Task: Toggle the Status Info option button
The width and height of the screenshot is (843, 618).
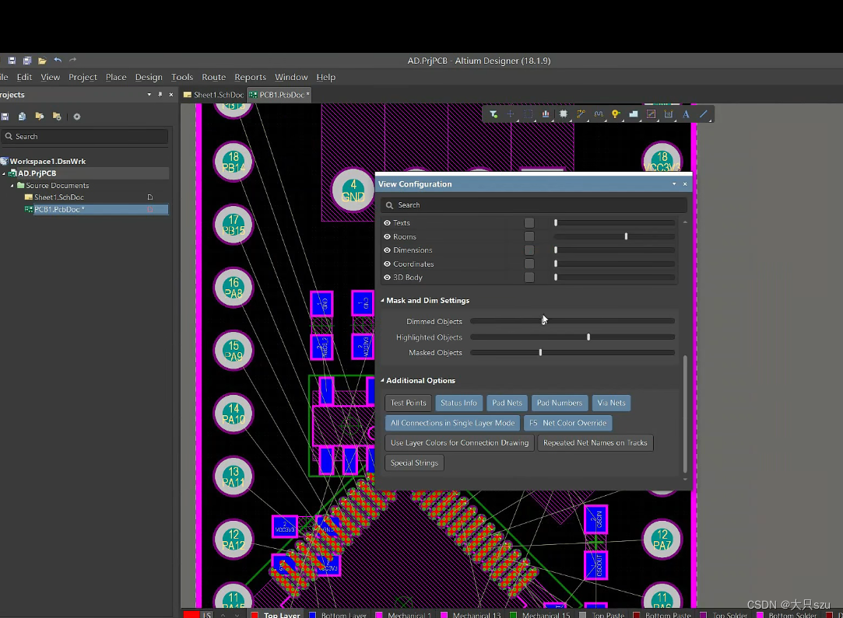Action: 458,403
